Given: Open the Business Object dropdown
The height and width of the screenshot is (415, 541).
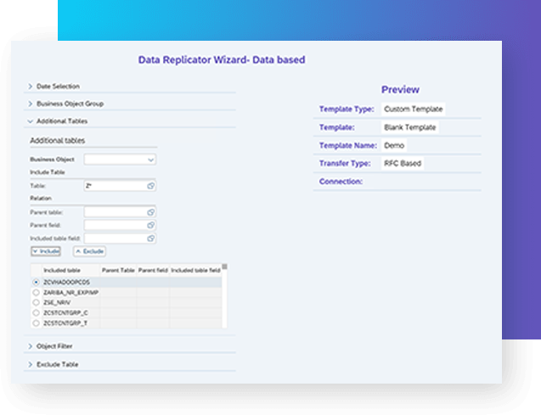Looking at the screenshot, I should pos(120,160).
